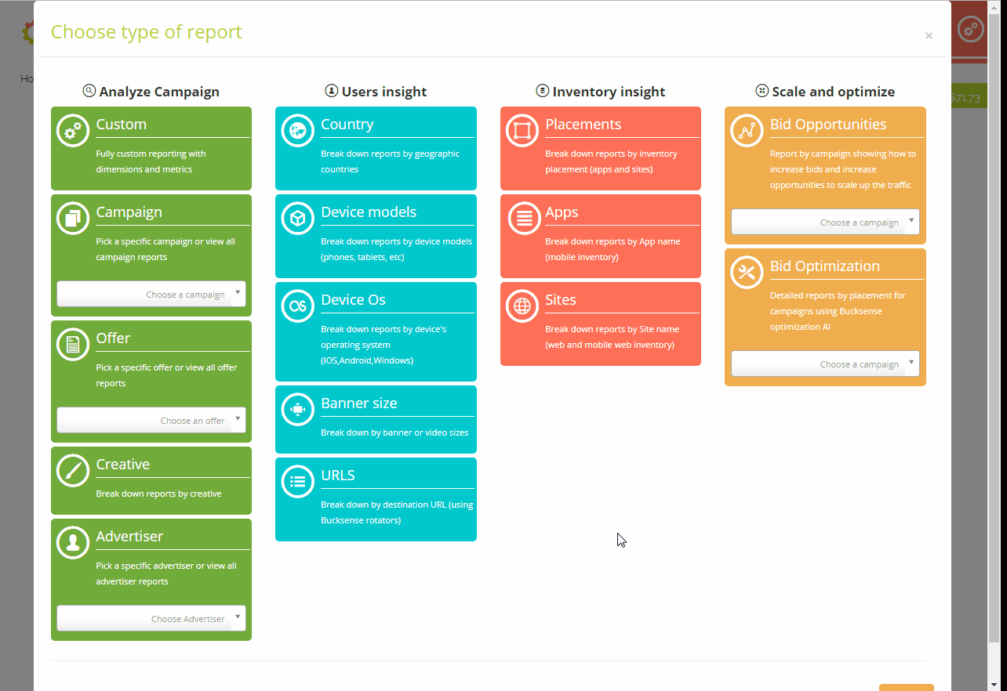
Task: Click 'Break down reports by App name' text
Action: (613, 241)
